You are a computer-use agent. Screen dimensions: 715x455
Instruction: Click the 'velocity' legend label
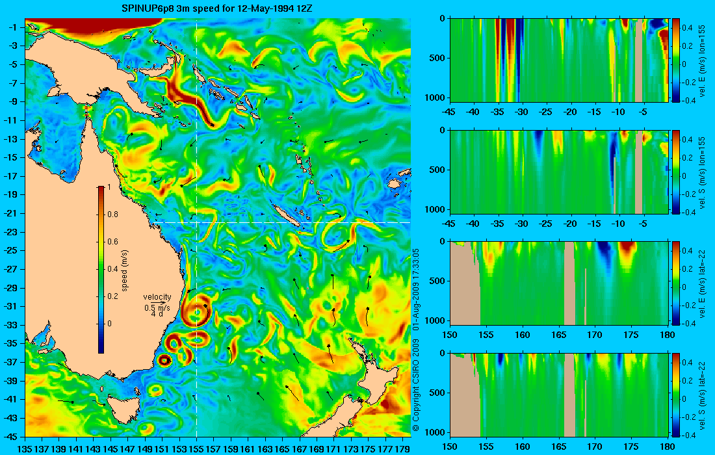point(157,297)
